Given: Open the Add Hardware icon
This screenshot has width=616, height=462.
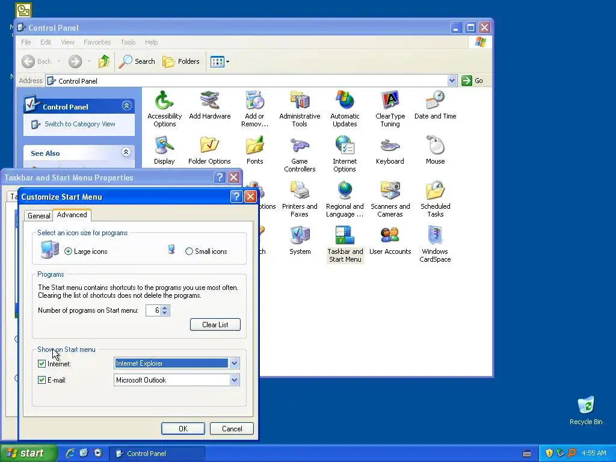Looking at the screenshot, I should 209,105.
